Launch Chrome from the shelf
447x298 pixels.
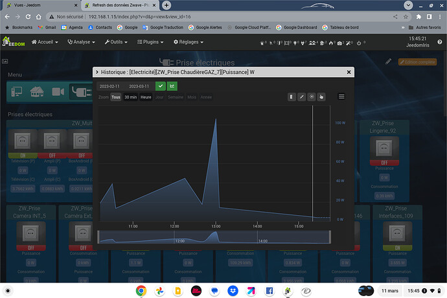(x=141, y=291)
